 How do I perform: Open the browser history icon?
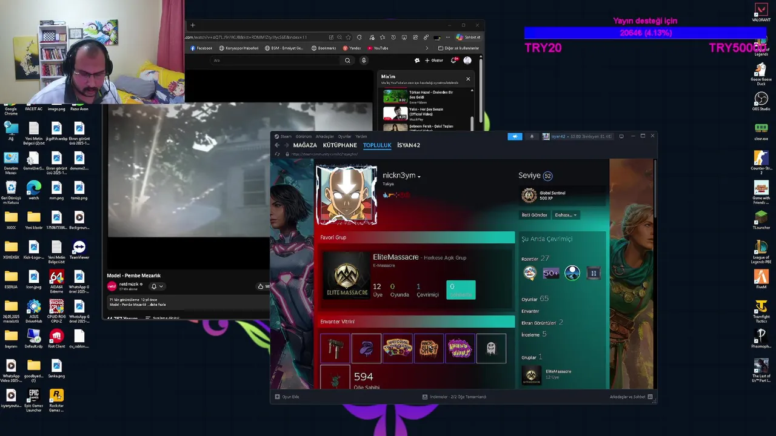tap(393, 37)
